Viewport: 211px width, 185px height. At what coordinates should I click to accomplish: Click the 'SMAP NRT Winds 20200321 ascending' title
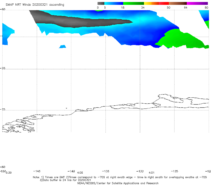35,5
